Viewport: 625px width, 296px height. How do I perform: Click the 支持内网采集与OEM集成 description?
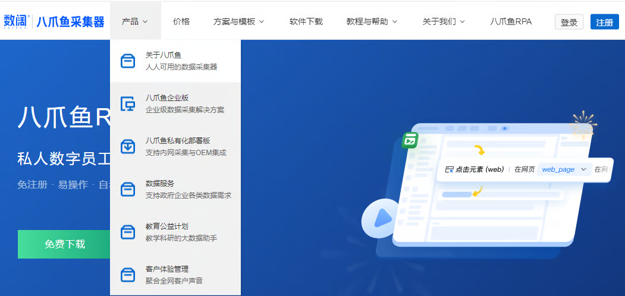[186, 153]
